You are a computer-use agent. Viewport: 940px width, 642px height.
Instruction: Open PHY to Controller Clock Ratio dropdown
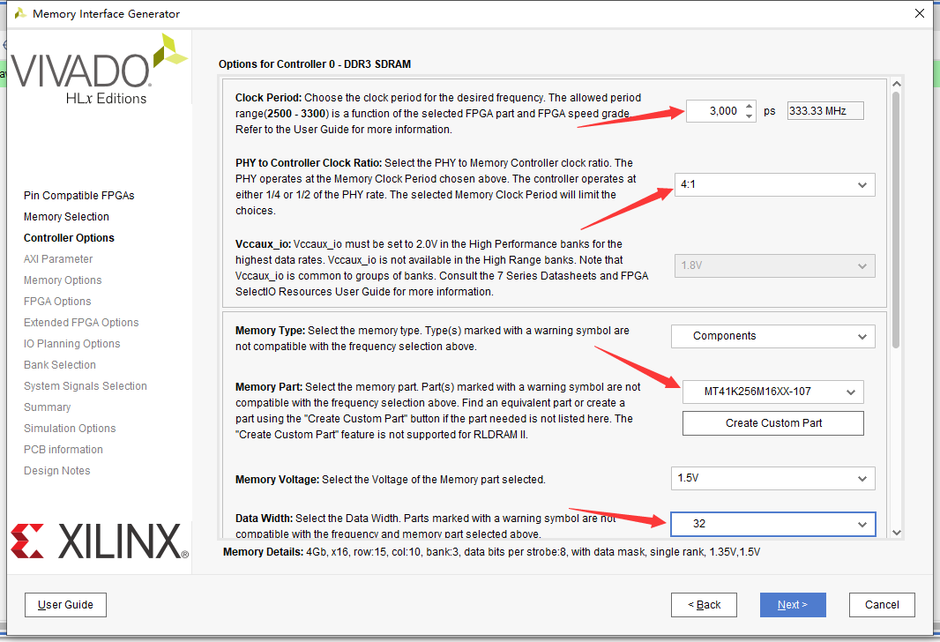click(774, 184)
